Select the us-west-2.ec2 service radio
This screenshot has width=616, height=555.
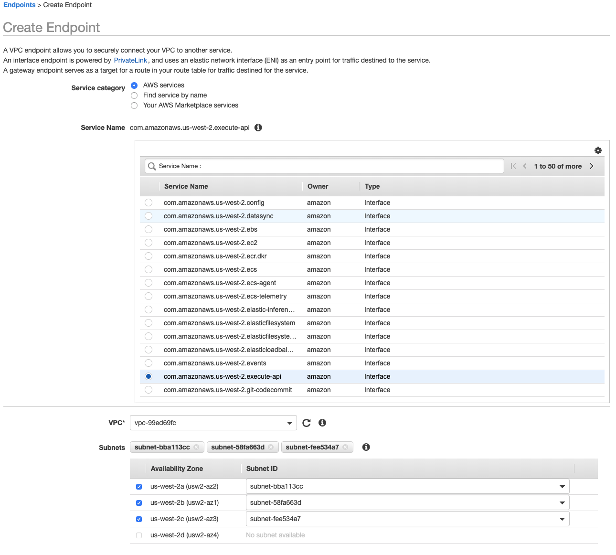pyautogui.click(x=149, y=243)
